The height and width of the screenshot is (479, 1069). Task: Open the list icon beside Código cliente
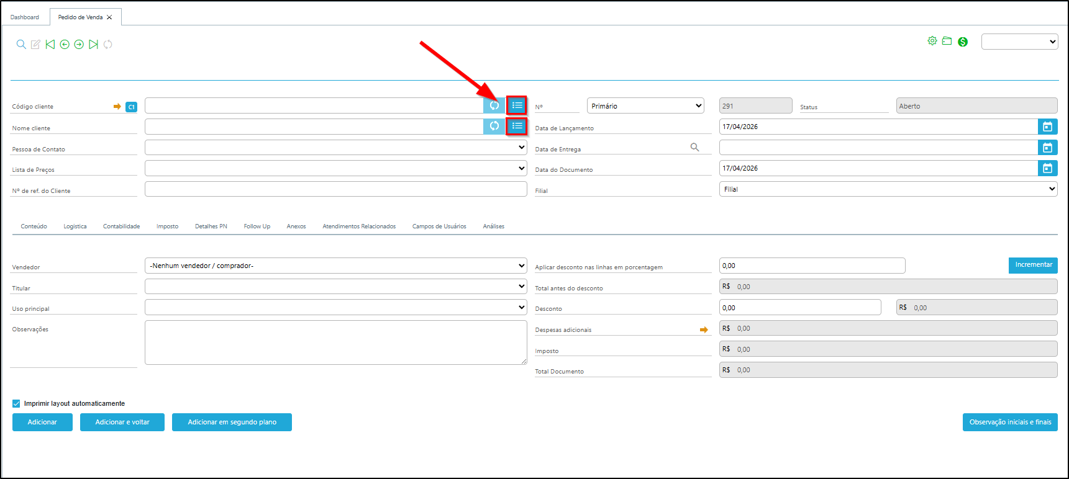[x=517, y=105]
